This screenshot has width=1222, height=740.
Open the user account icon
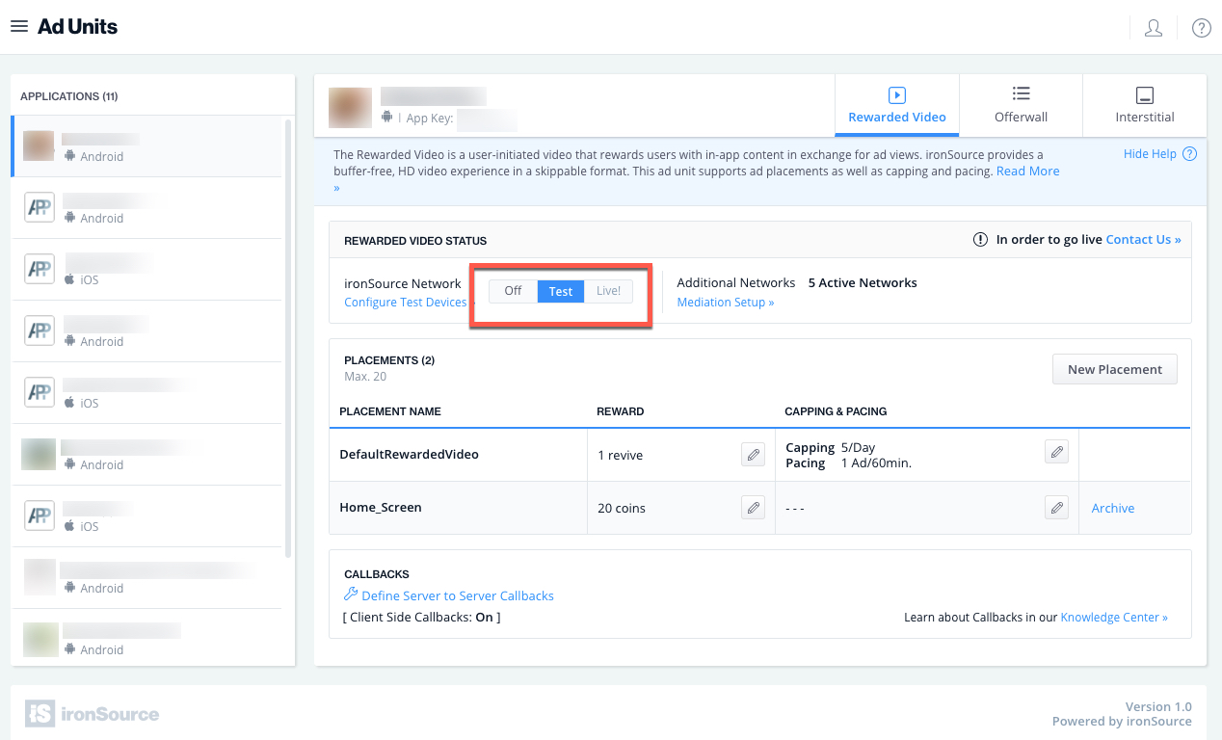(1153, 28)
